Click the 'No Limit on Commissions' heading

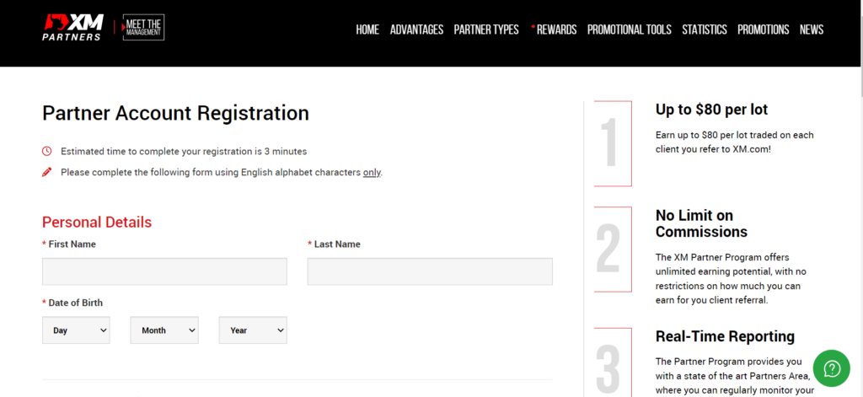701,223
